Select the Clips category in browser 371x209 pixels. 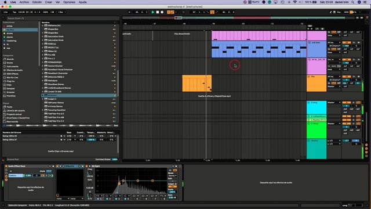click(9, 85)
